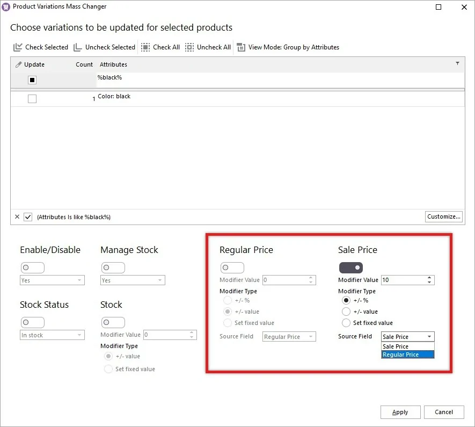Click the Uncheck All icon
The width and height of the screenshot is (475, 427).
189,47
